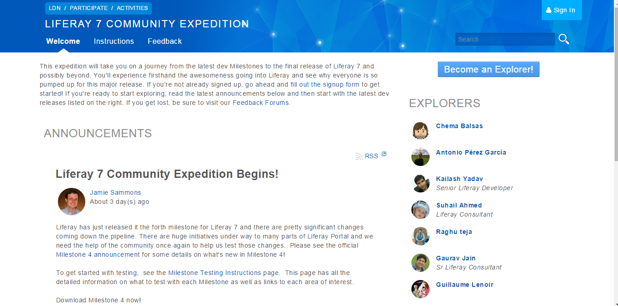
Task: Open Chema Balsas avatar
Action: (x=421, y=130)
